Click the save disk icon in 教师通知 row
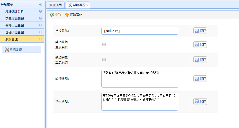This screenshot has width=239, height=128. [x=197, y=79]
